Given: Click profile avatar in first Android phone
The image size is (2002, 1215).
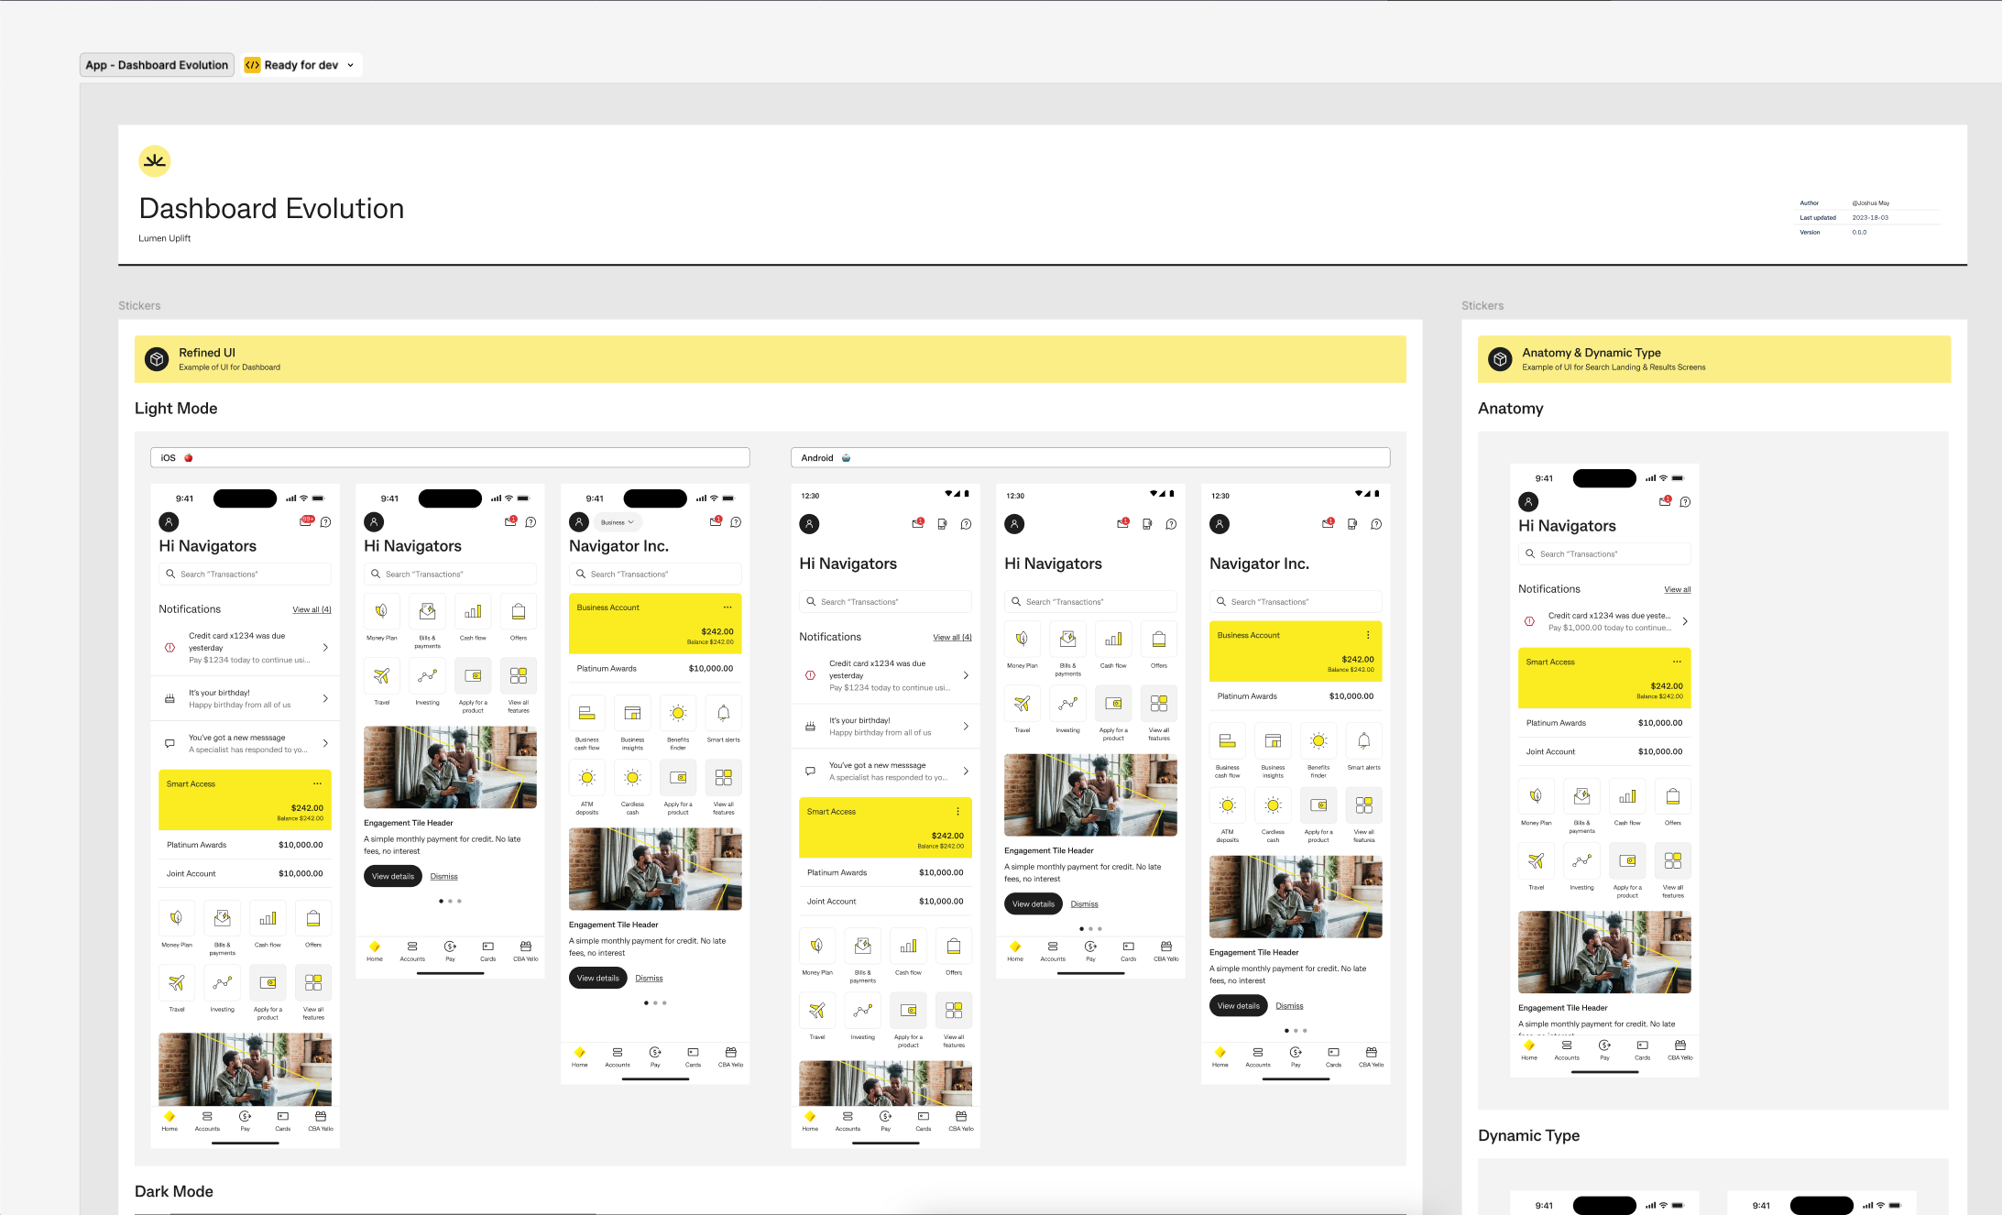Looking at the screenshot, I should (809, 524).
